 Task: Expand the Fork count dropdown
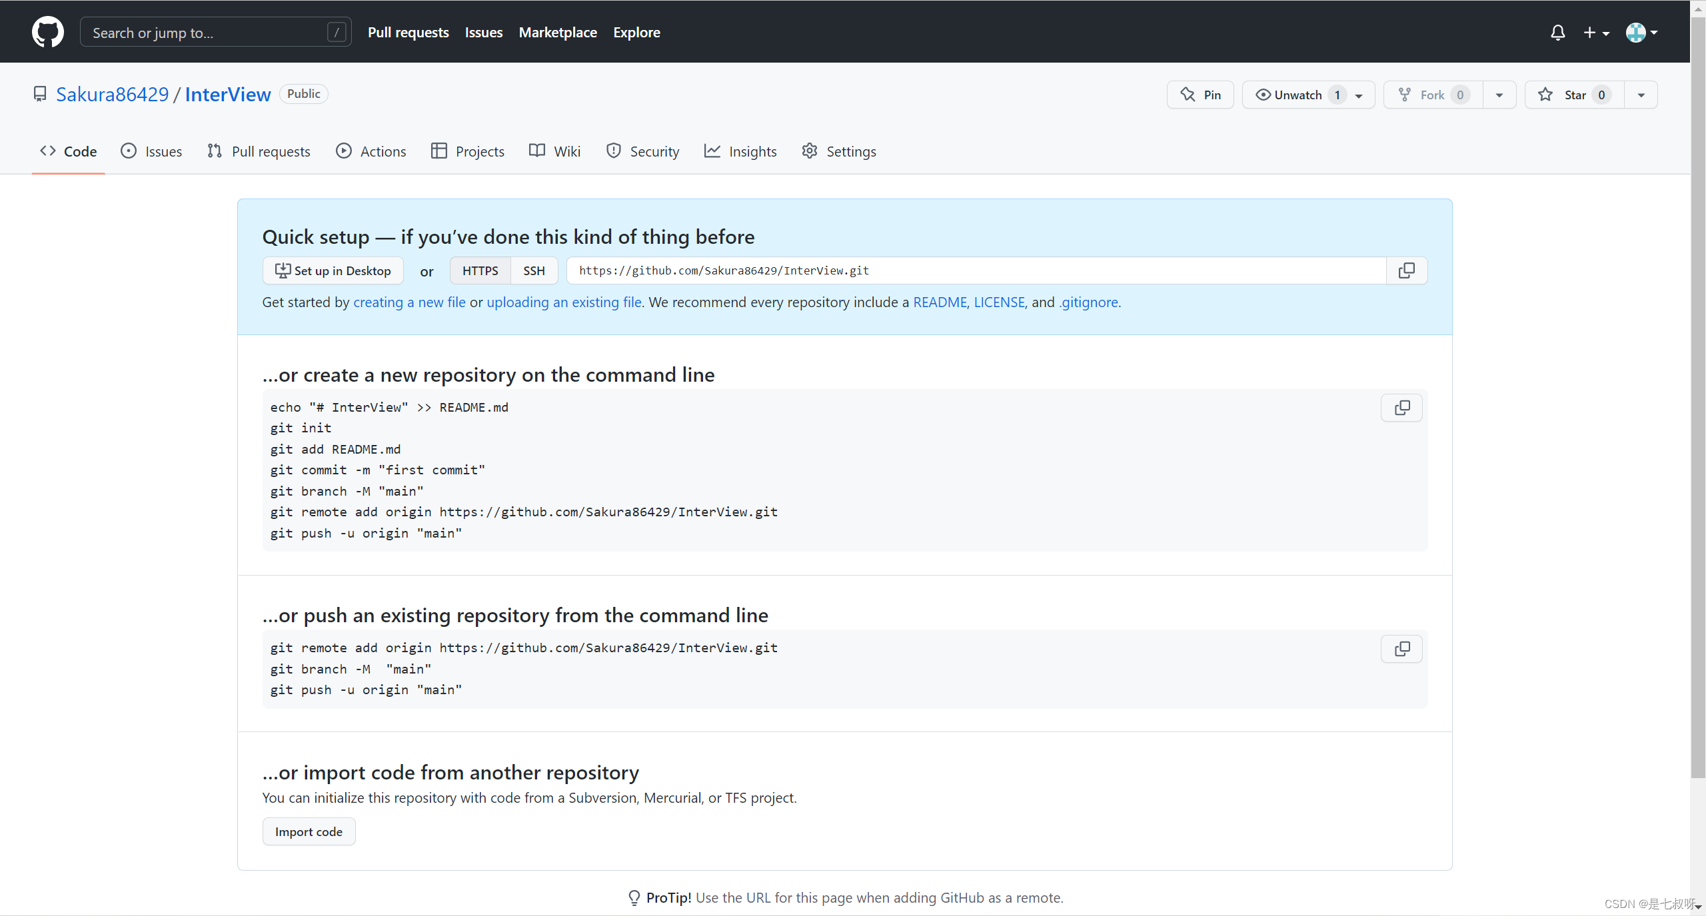[1498, 95]
